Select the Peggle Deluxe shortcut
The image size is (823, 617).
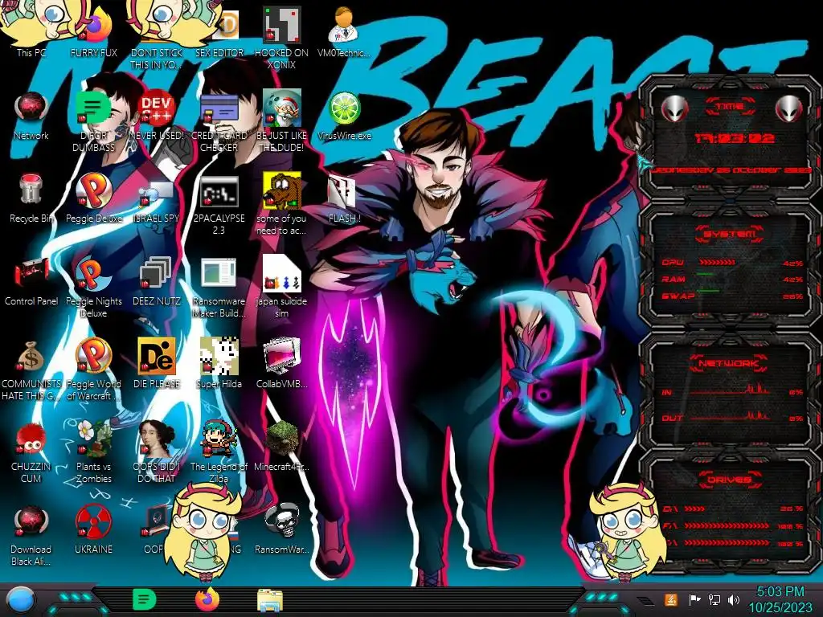(x=93, y=198)
